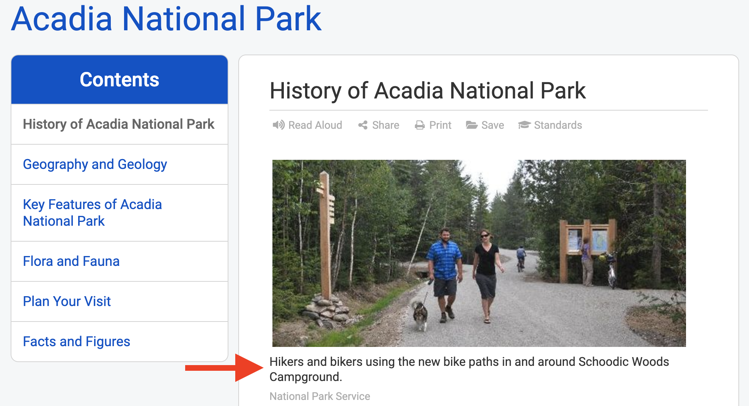Image resolution: width=749 pixels, height=406 pixels.
Task: Select the Read Aloud text label
Action: coord(315,125)
